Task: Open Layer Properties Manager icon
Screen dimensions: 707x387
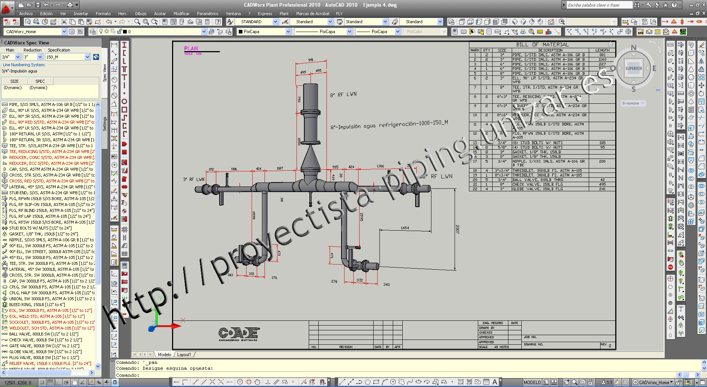Action: click(92, 32)
